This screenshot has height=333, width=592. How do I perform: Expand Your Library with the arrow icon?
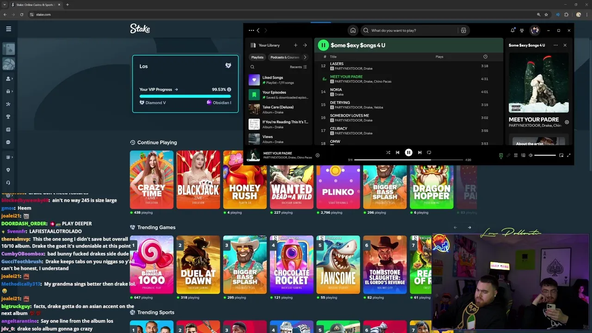(x=305, y=45)
